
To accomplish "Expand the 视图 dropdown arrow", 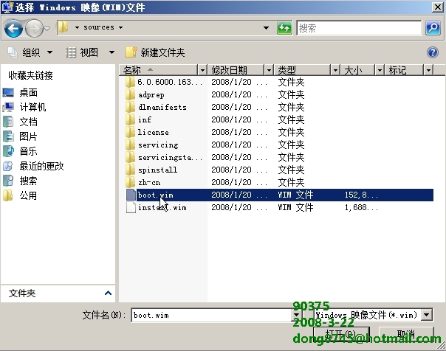I will click(111, 52).
